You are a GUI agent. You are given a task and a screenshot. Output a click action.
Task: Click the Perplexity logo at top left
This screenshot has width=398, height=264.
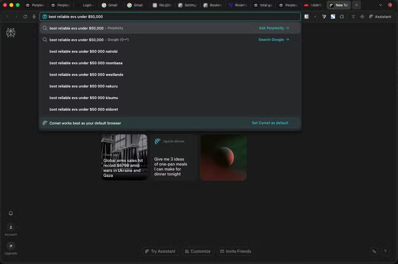10,32
